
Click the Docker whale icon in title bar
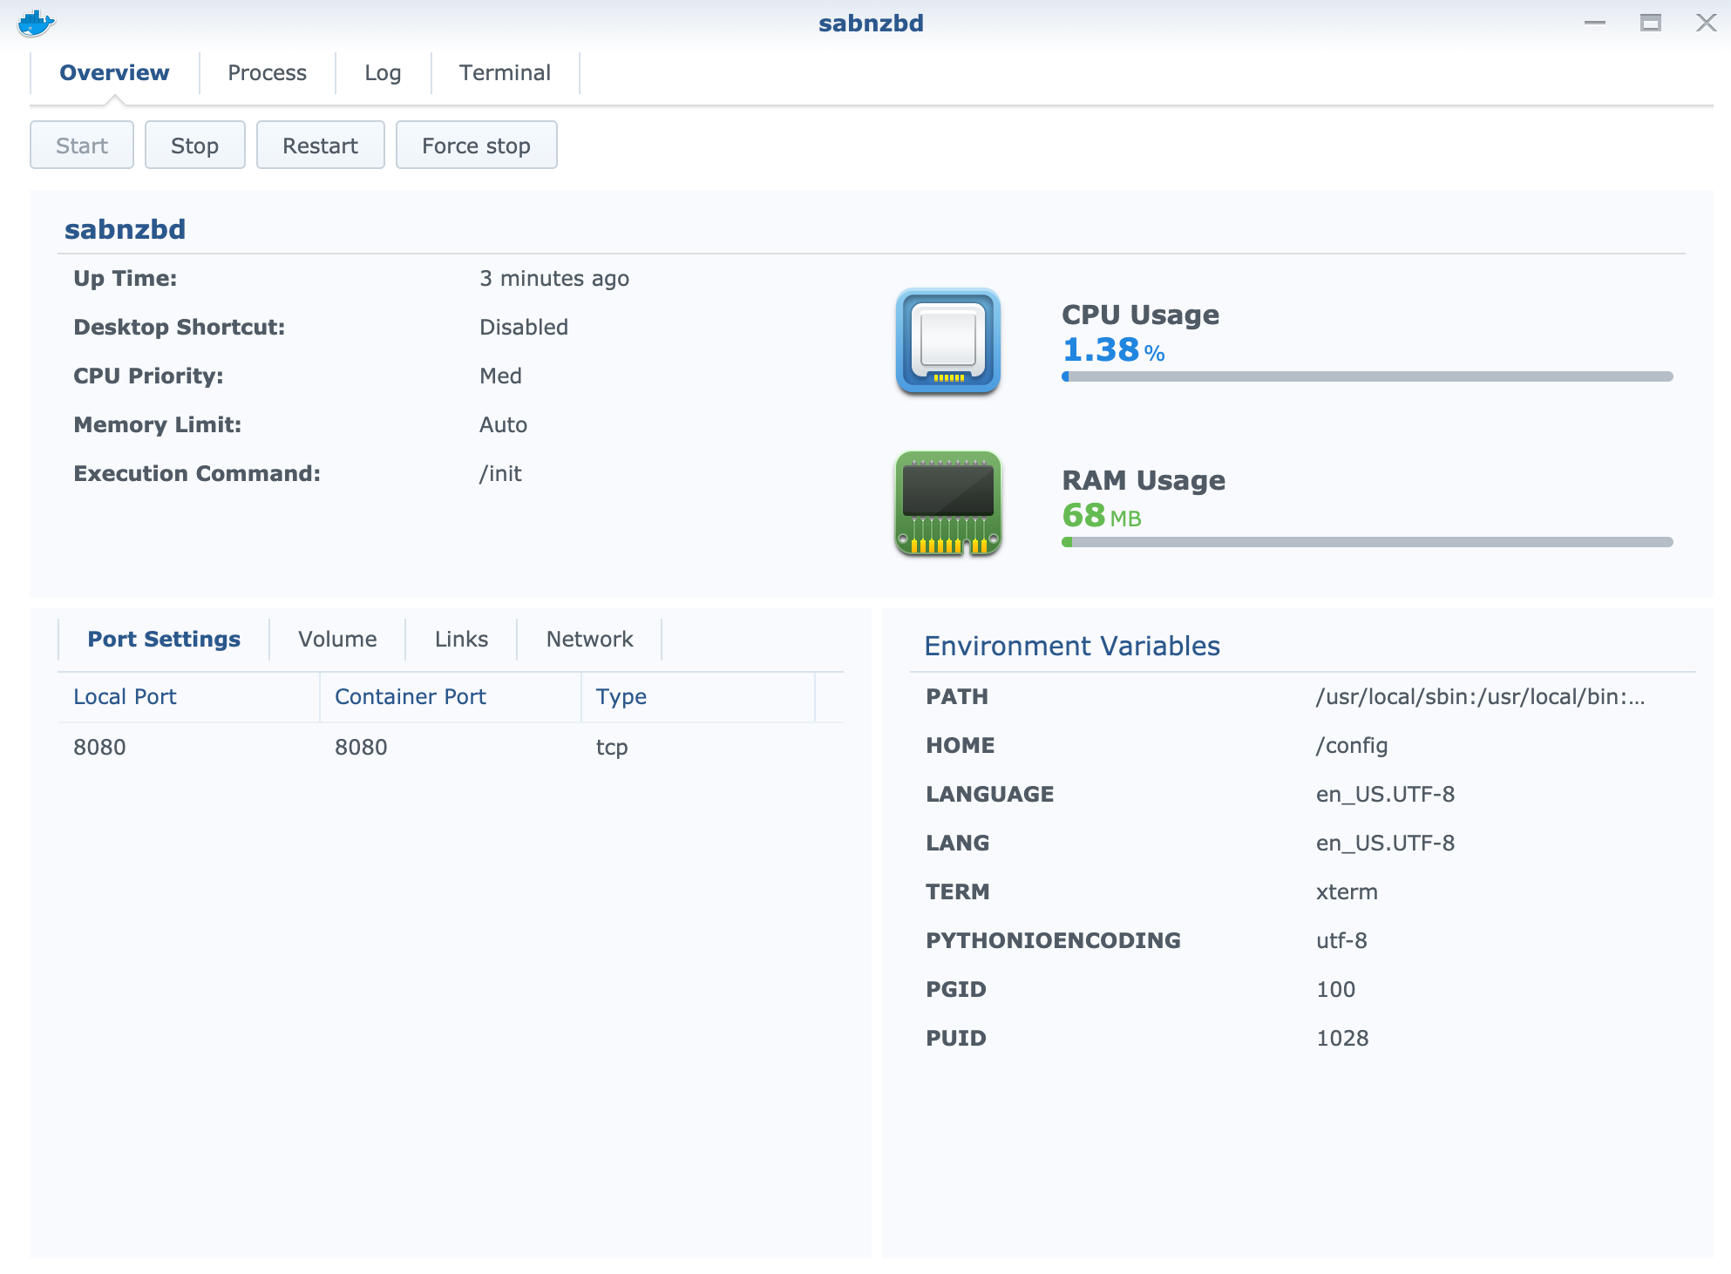(x=36, y=23)
